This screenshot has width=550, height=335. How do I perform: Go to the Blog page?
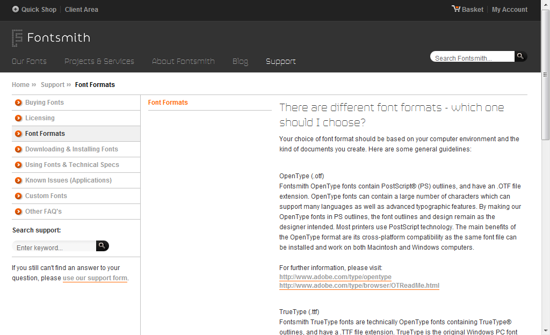pos(240,61)
